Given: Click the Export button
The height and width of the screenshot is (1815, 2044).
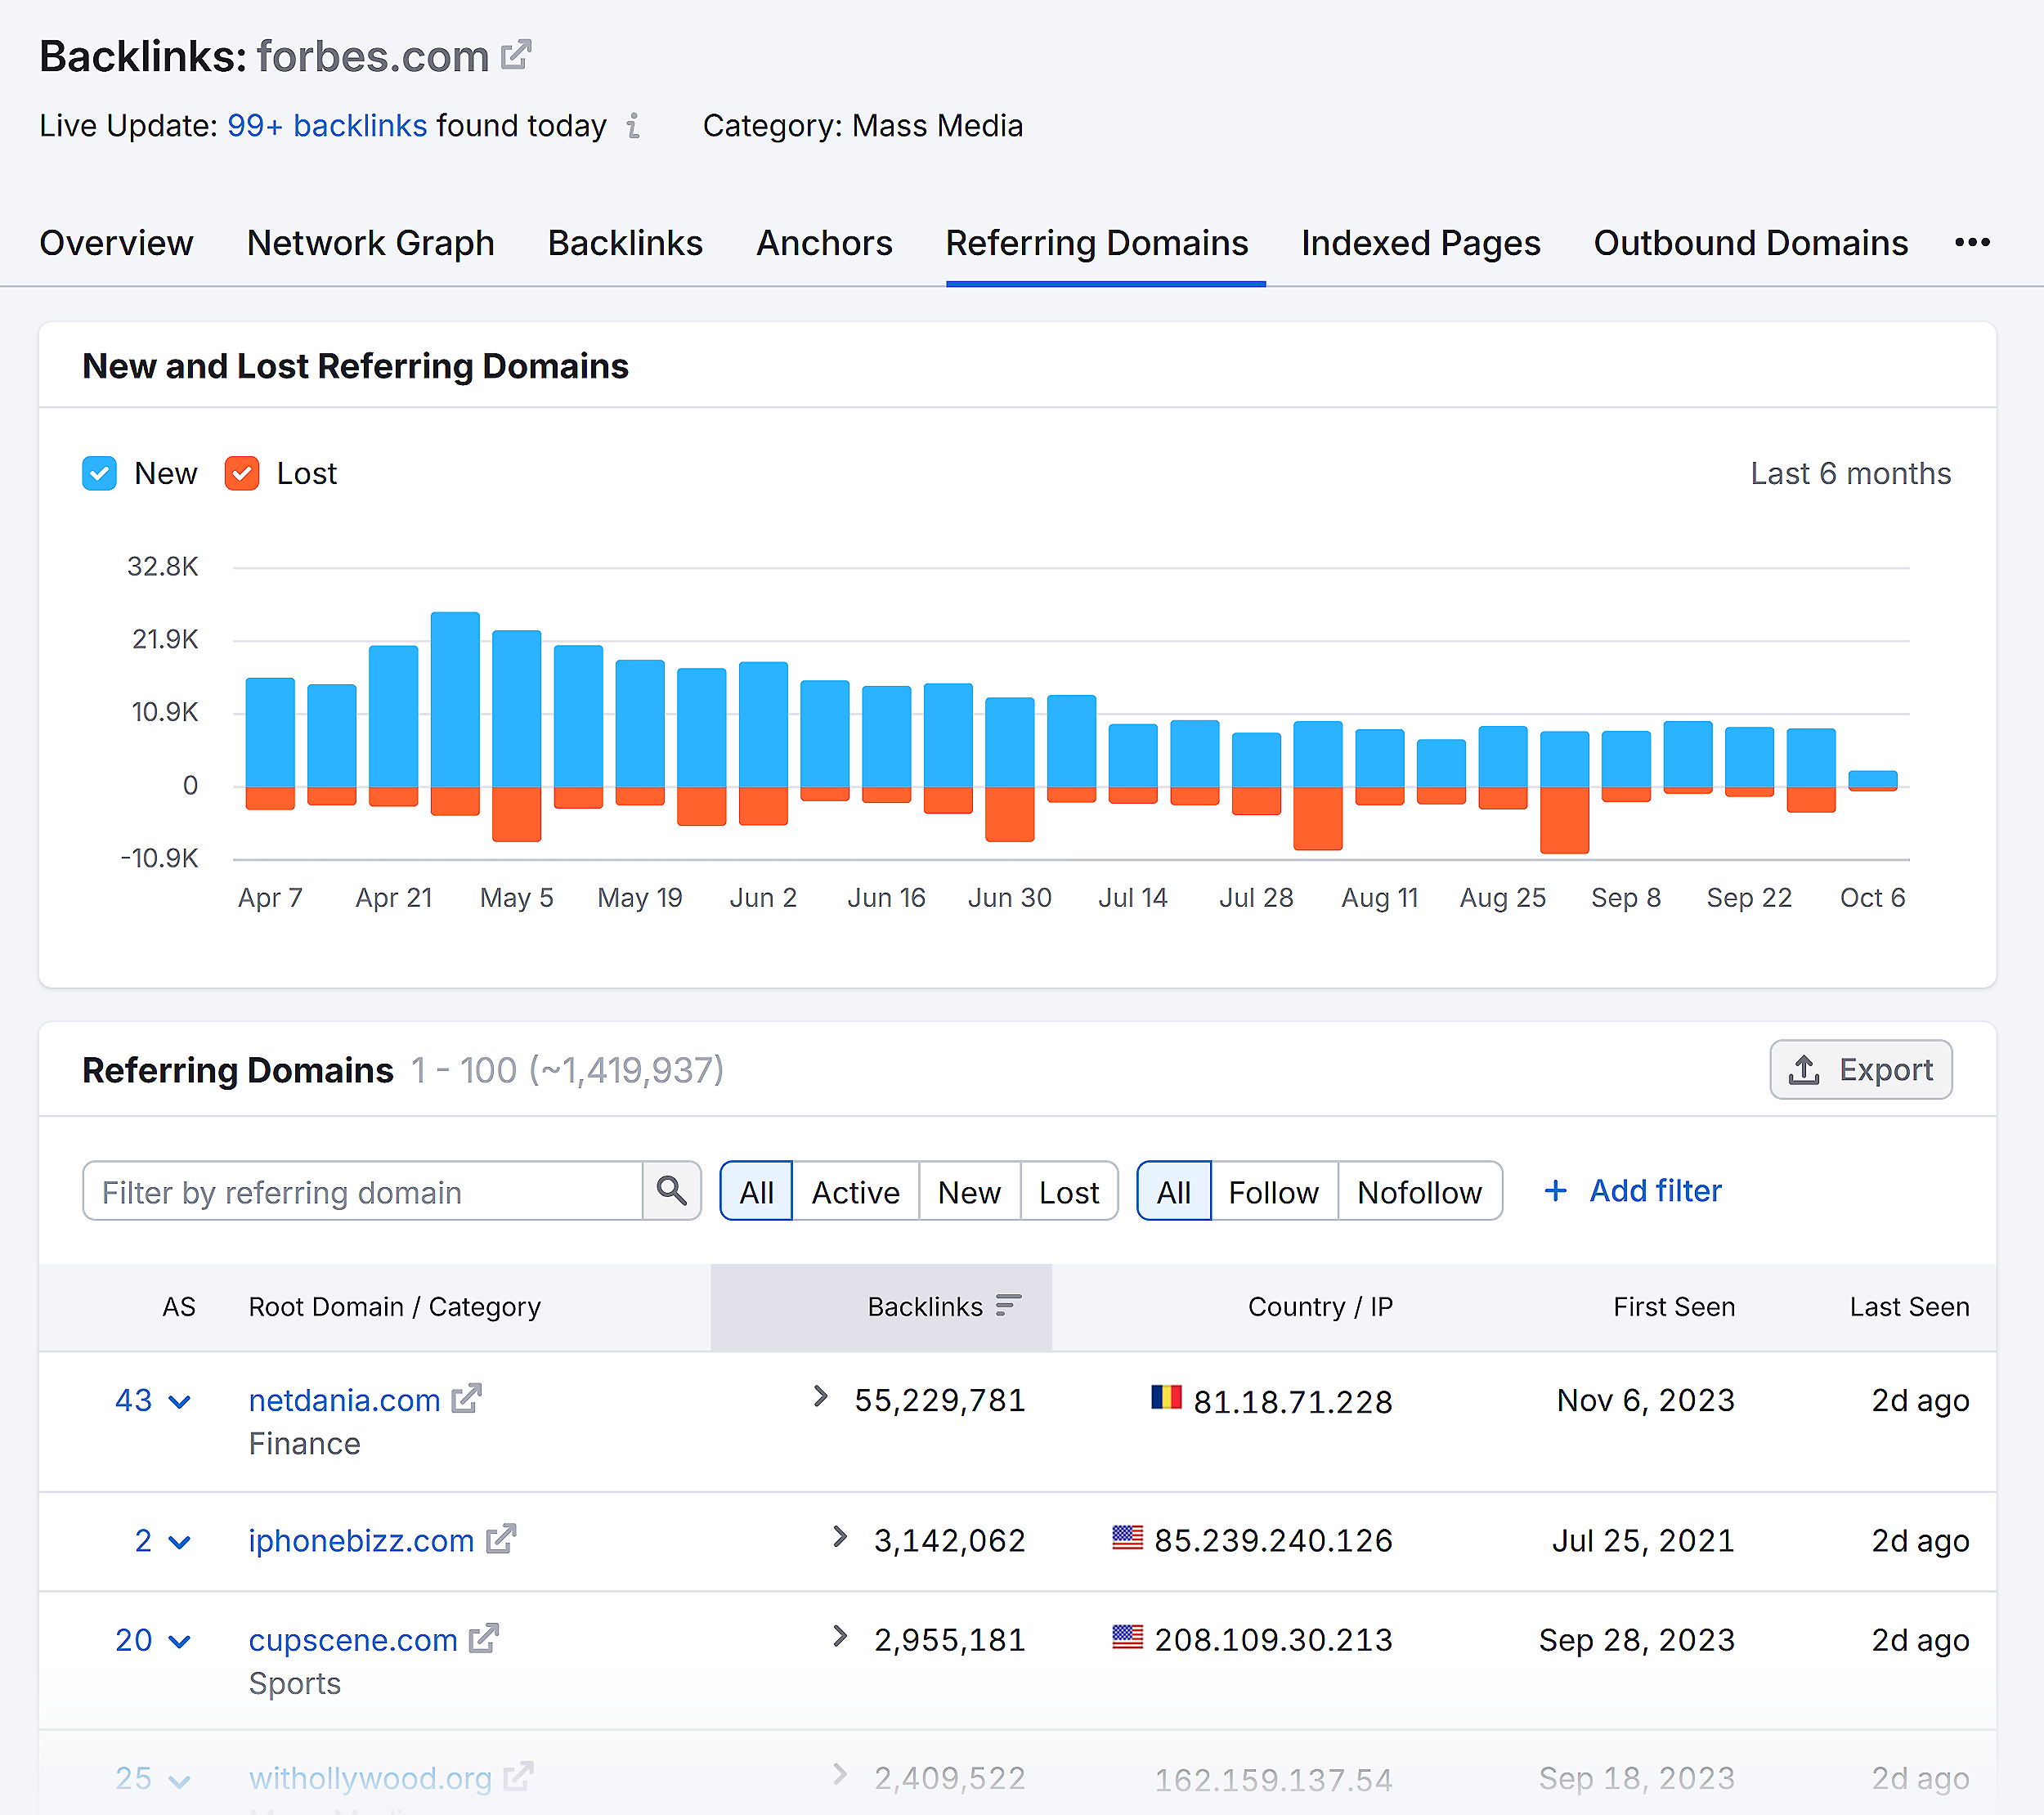Looking at the screenshot, I should pyautogui.click(x=1860, y=1070).
